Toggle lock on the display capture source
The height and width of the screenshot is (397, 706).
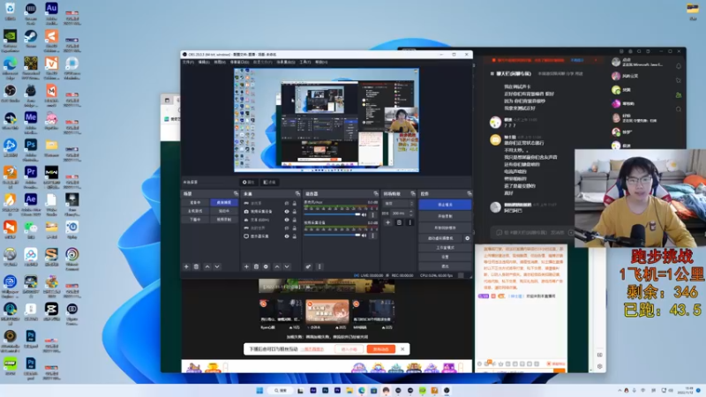click(295, 236)
